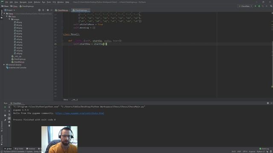Select ChessMain.py in the project tree

click(x=18, y=62)
